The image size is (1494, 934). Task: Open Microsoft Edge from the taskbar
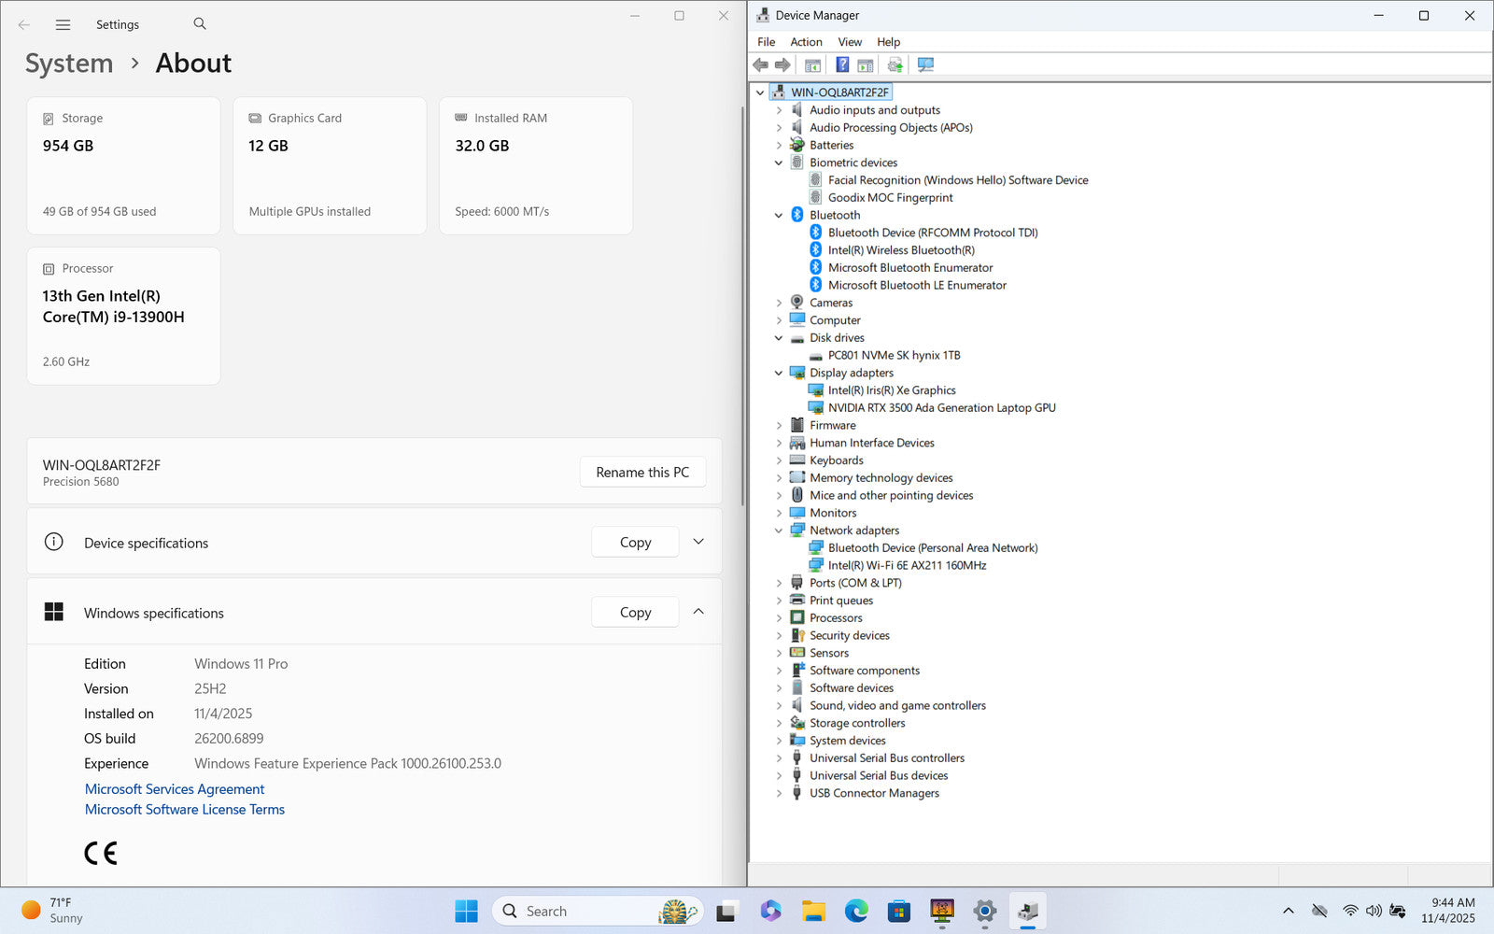click(x=856, y=911)
